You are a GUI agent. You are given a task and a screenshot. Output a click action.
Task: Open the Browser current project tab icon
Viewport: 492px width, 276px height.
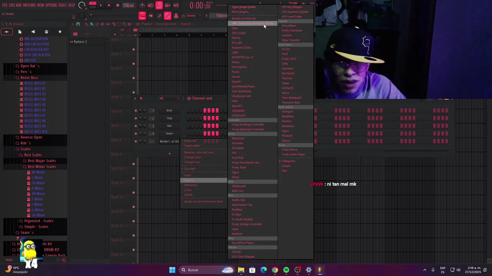(20, 32)
